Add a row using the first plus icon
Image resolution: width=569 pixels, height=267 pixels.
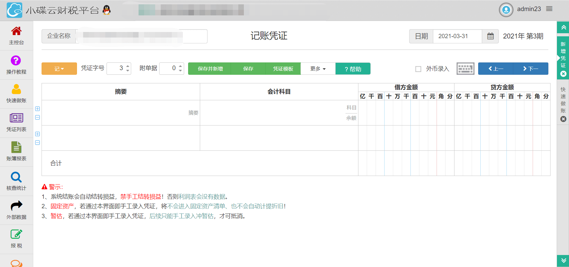pos(38,109)
